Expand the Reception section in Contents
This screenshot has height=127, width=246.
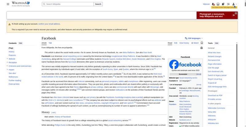pyautogui.click(x=7, y=62)
